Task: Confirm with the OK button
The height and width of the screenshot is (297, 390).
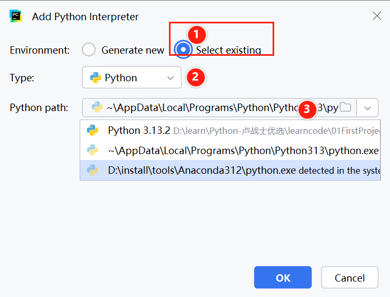Action: pyautogui.click(x=283, y=277)
